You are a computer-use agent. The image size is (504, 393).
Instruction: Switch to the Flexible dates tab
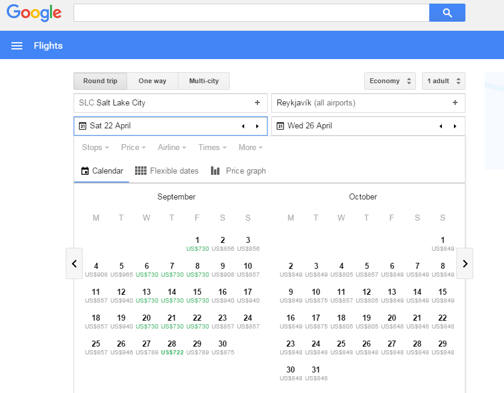tap(167, 171)
